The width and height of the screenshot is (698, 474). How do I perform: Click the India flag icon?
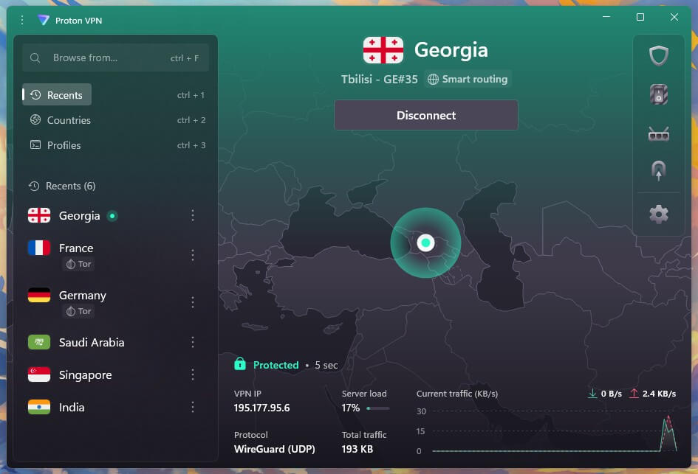[39, 407]
